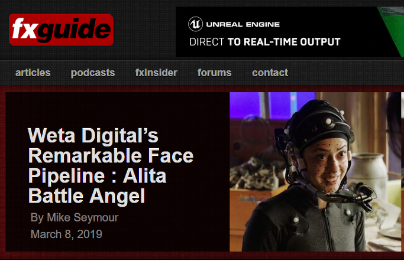Screen dimensions: 404x261
Task: Click the UNREAL ENGINE text in banner
Action: point(243,24)
